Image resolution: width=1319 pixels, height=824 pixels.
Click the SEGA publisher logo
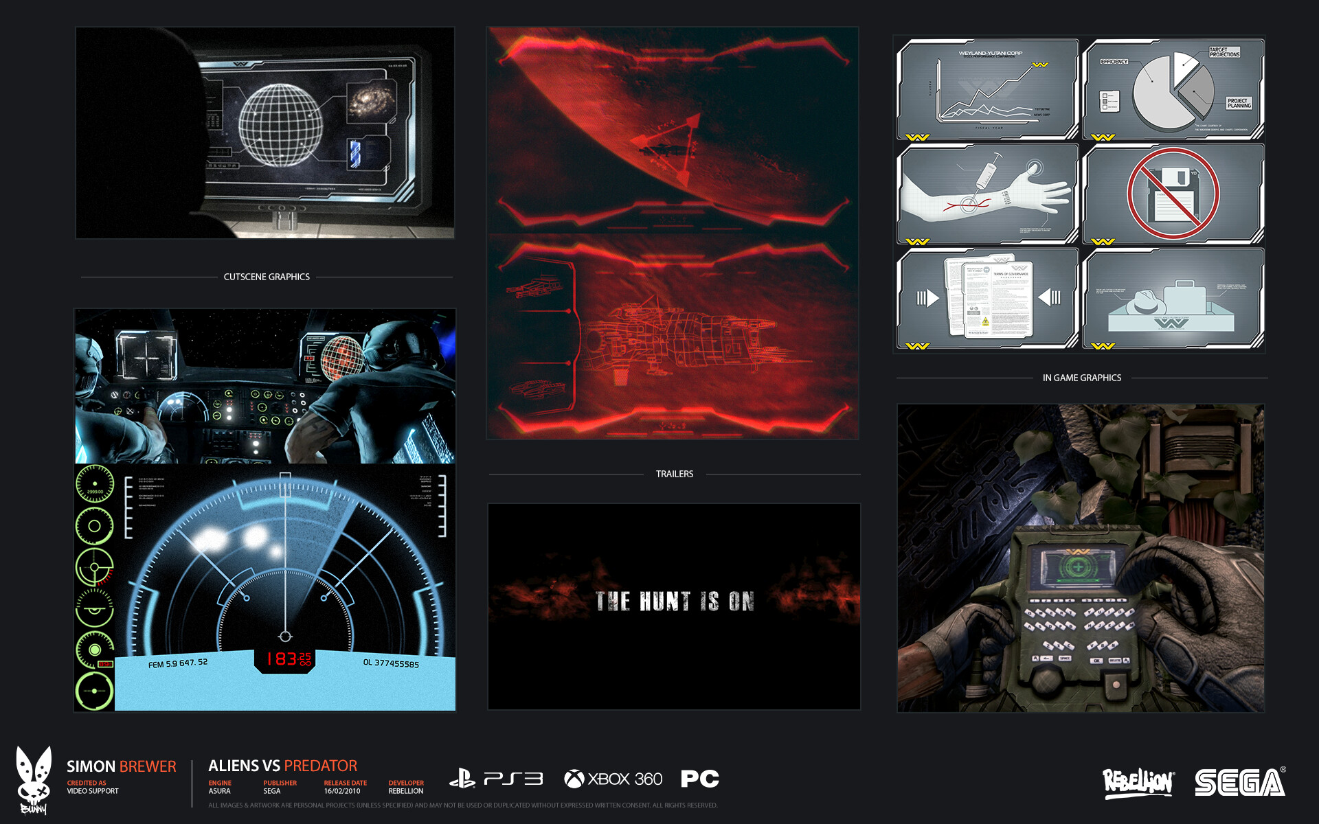(x=1240, y=782)
